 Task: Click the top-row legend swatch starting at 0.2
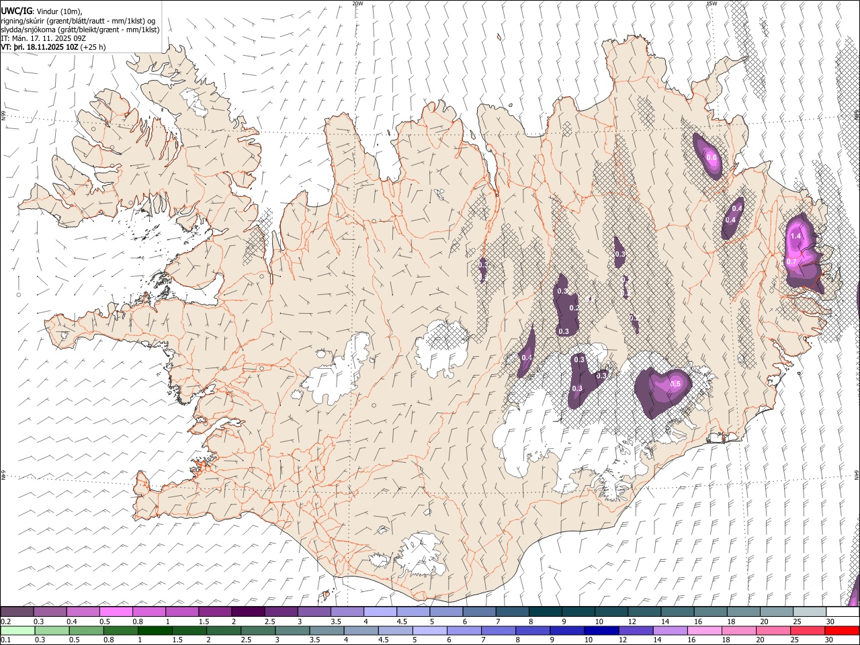pyautogui.click(x=17, y=612)
